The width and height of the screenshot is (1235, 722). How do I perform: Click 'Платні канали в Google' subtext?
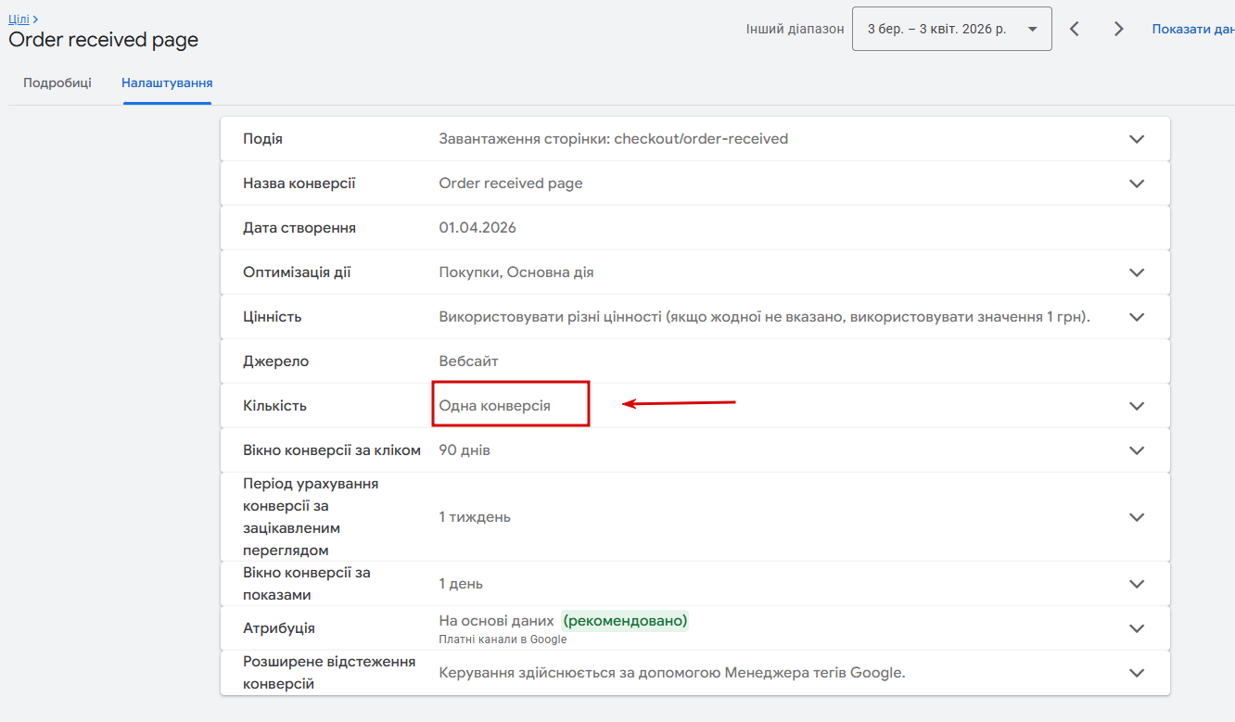[503, 640]
